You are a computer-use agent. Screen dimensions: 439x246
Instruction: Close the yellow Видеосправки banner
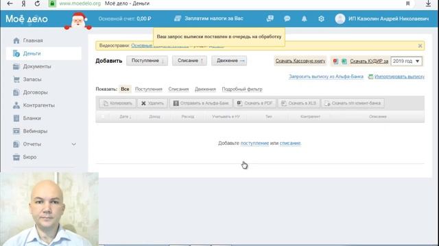[420, 46]
